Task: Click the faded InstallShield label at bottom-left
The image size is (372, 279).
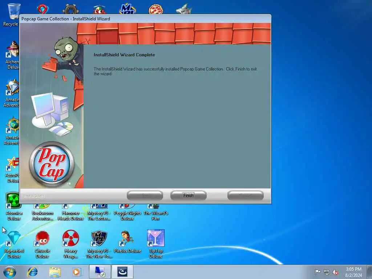Action: pos(34,196)
